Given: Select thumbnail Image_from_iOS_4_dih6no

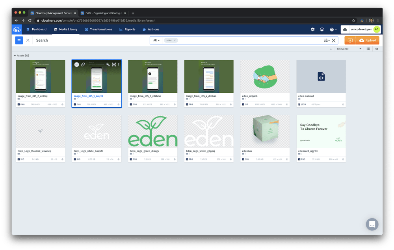Looking at the screenshot, I should tap(209, 77).
